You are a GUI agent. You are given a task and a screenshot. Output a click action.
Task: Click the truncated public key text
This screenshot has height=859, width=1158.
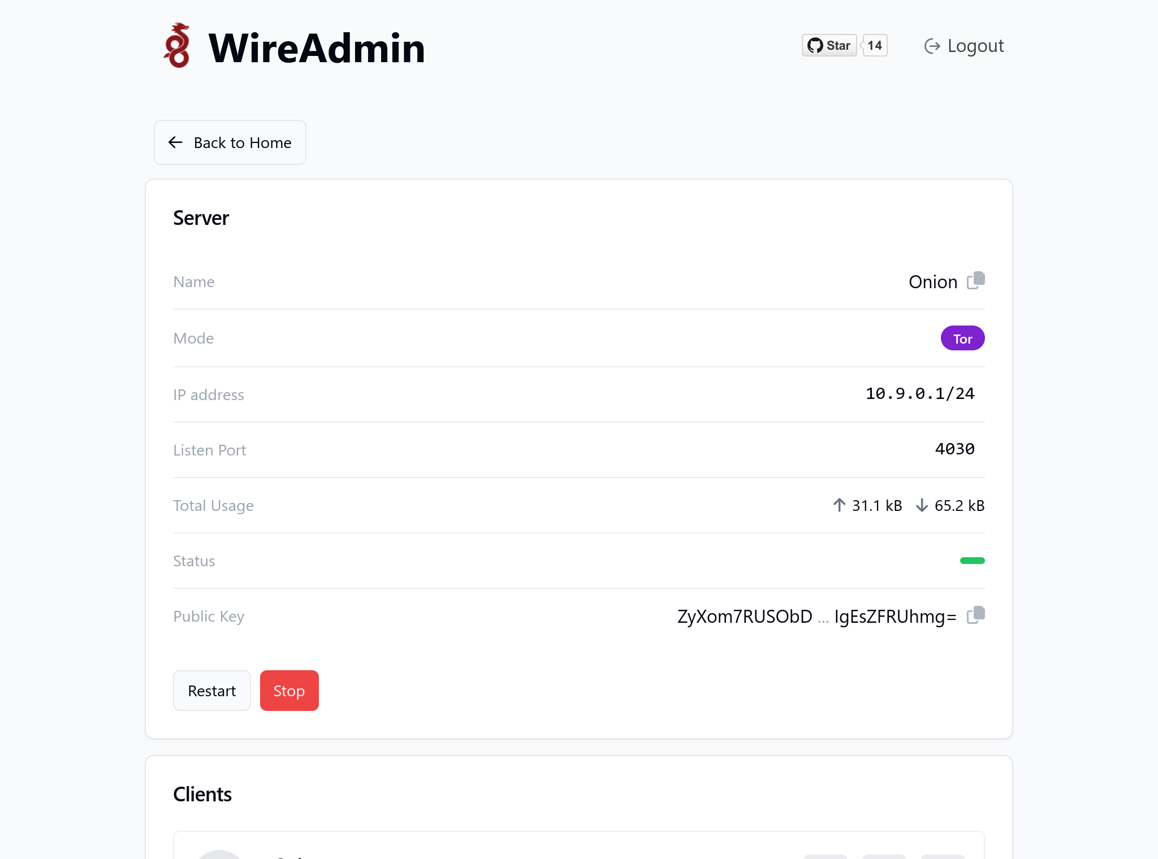pos(816,617)
